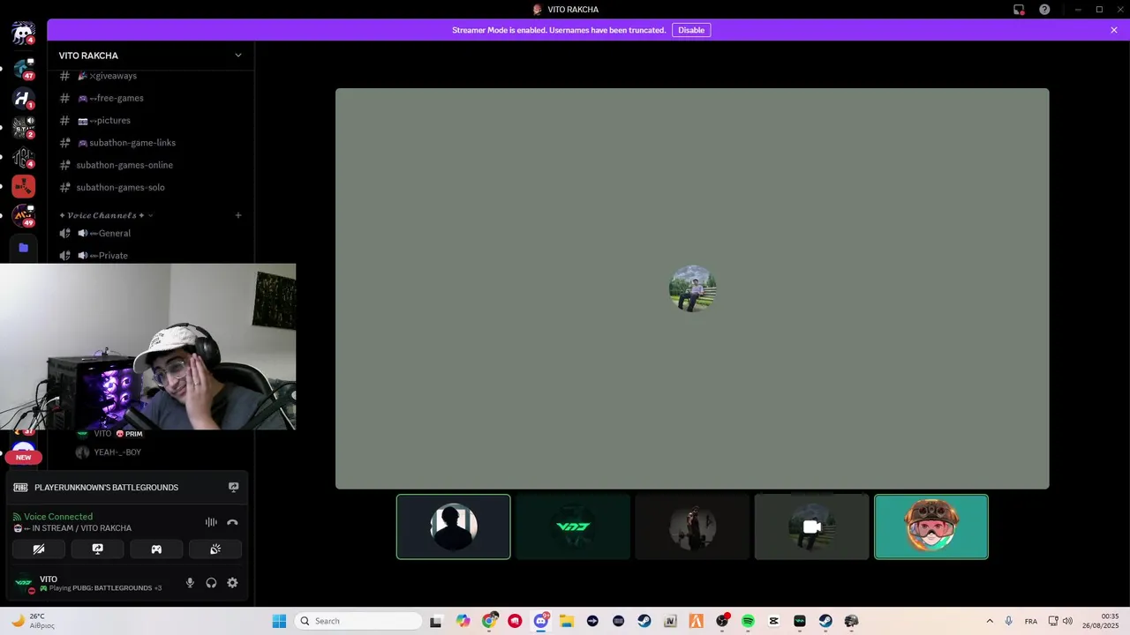Click the taskbar Search box
This screenshot has height=635, width=1130.
point(358,621)
